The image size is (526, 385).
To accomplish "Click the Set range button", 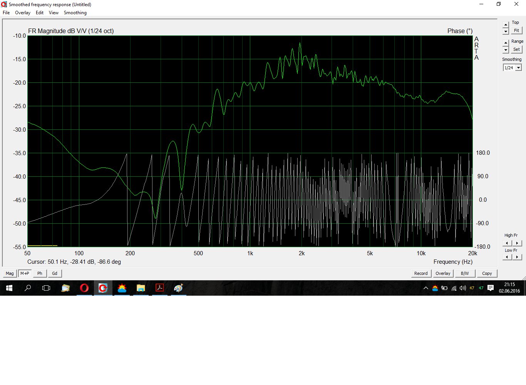I will click(x=516, y=49).
